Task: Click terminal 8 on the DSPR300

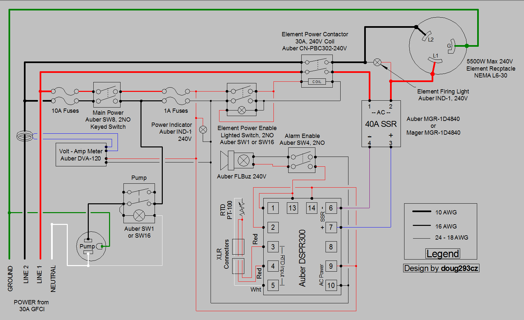Action: pyautogui.click(x=331, y=247)
